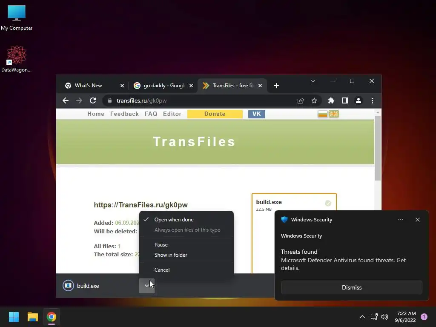Viewport: 436px width, 327px height.
Task: Share this page icon in address bar
Action: pos(301,100)
